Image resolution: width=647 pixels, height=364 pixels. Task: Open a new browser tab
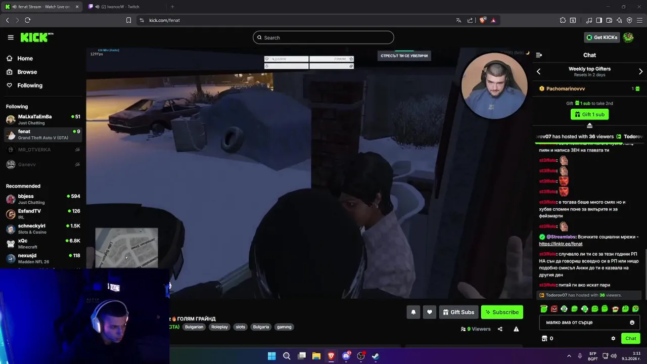point(172,7)
